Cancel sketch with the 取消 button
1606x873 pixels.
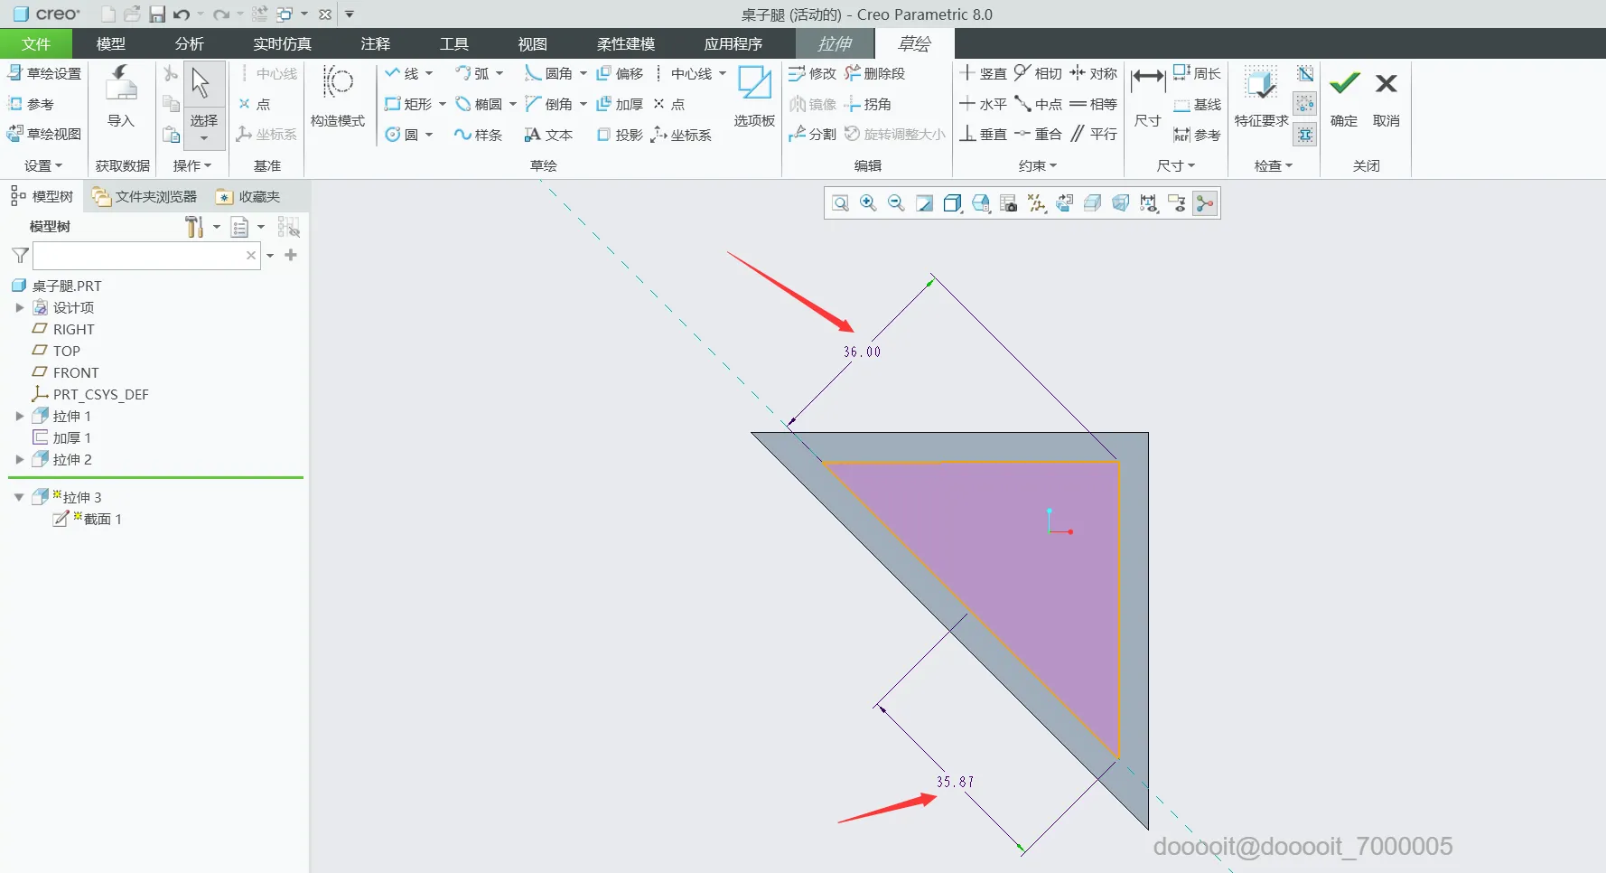[x=1386, y=96]
